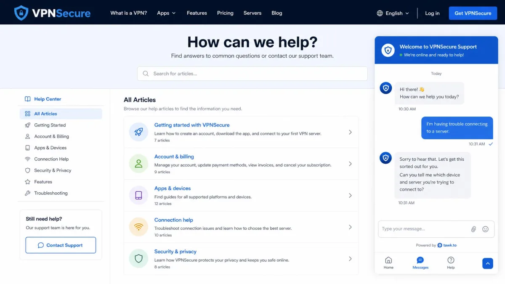Click 'I'm having trouble connecting' message bubble
This screenshot has width=505, height=284.
pyautogui.click(x=457, y=127)
